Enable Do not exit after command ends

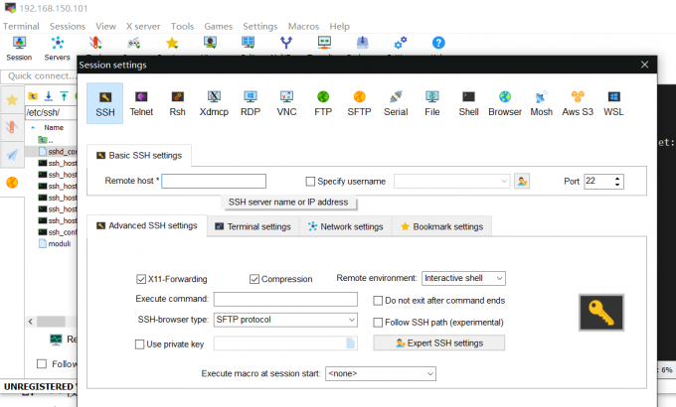[378, 301]
